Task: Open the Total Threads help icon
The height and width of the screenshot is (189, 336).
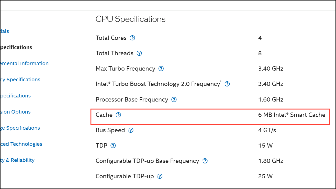Action: 139,53
